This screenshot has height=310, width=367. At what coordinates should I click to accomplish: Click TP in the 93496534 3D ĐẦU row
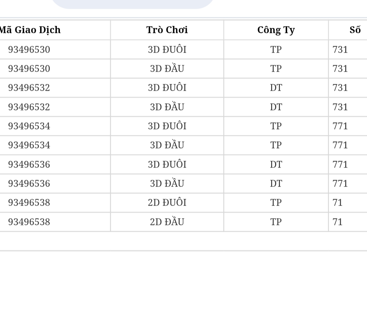pos(276,145)
